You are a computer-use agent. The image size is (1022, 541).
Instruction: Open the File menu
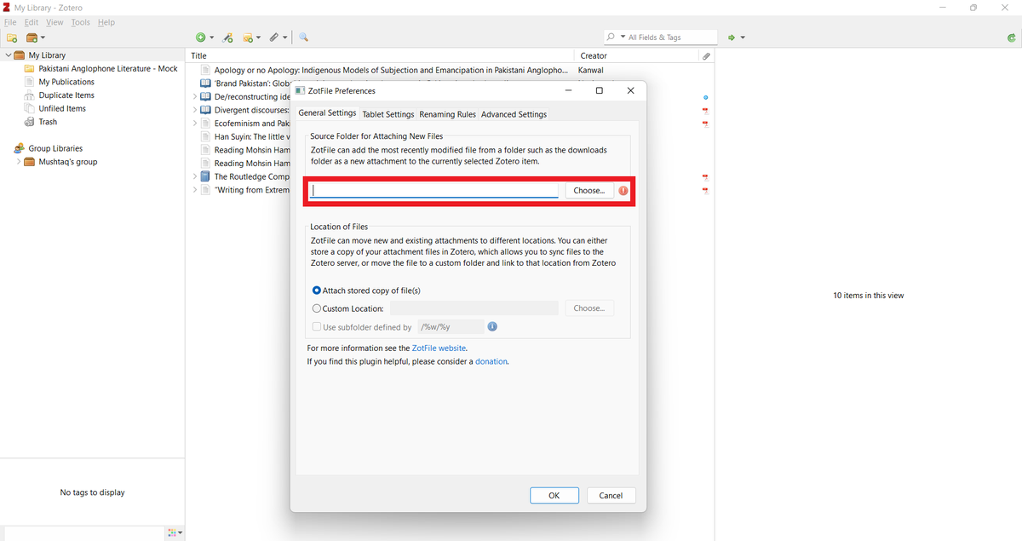point(10,22)
